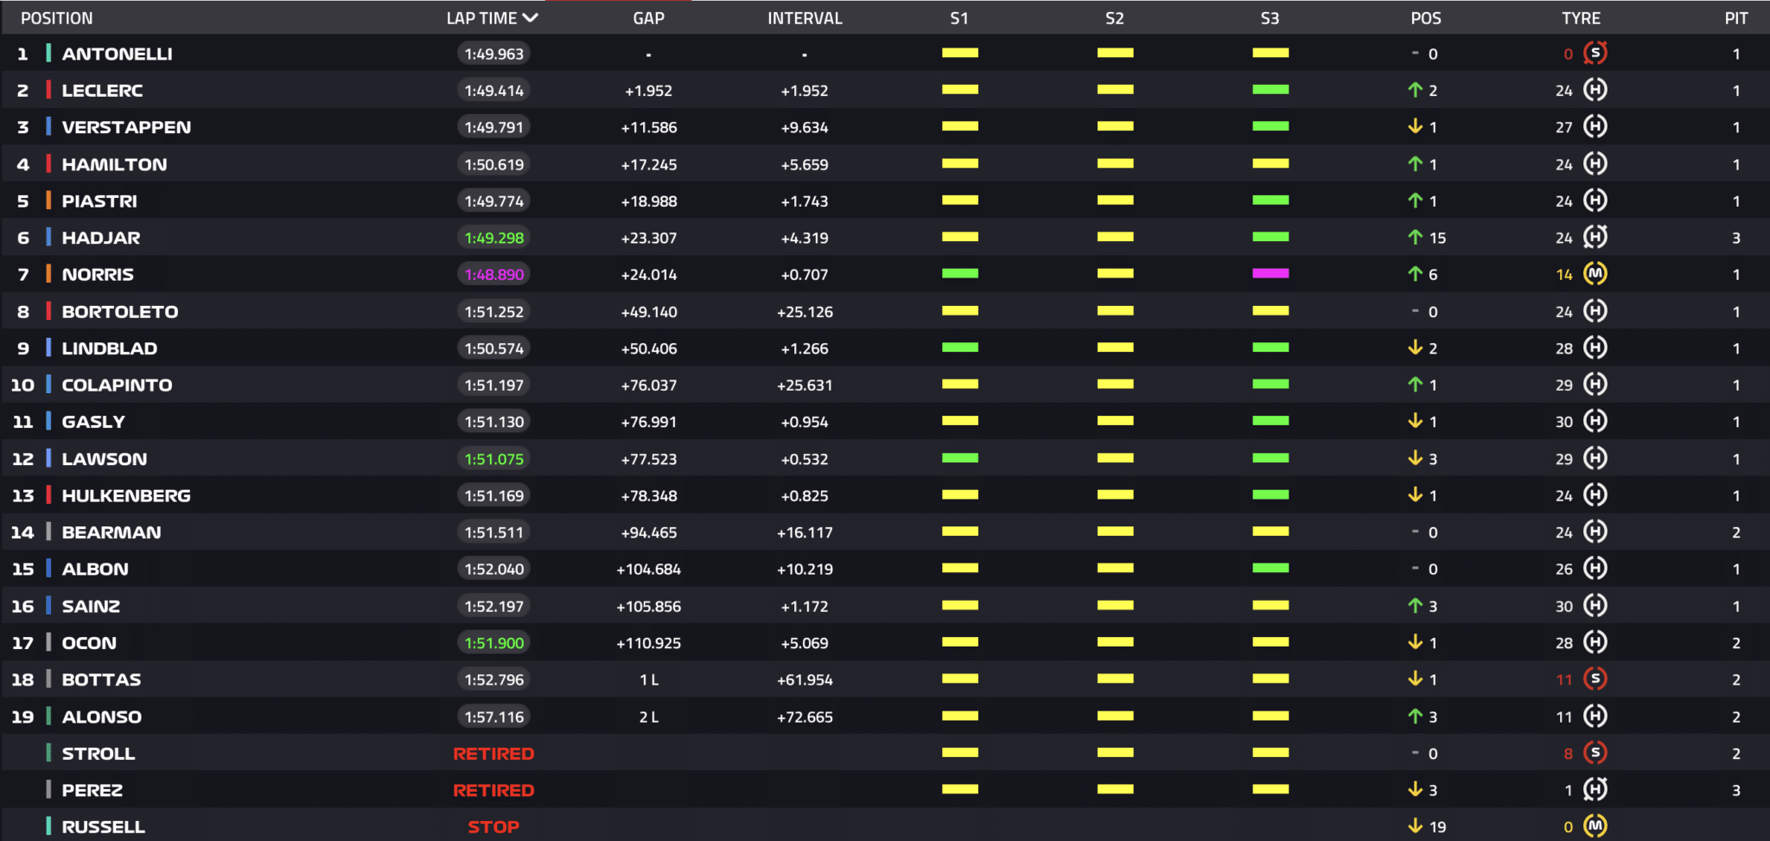Viewport: 1770px width, 841px height.
Task: Select the POSITION column header
Action: (x=56, y=18)
